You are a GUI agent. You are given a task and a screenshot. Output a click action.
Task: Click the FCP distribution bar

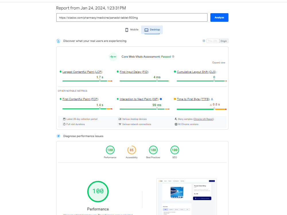click(x=87, y=109)
